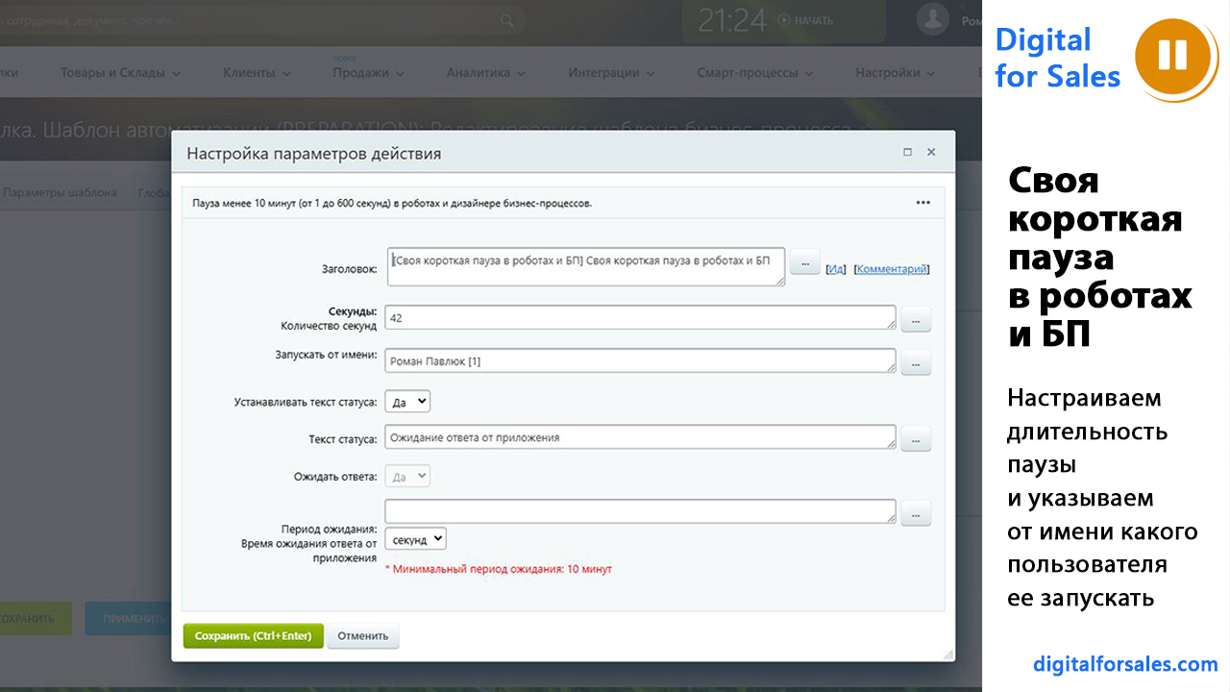Image resolution: width=1230 pixels, height=692 pixels.
Task: Click into the Секунды input field
Action: click(x=639, y=318)
